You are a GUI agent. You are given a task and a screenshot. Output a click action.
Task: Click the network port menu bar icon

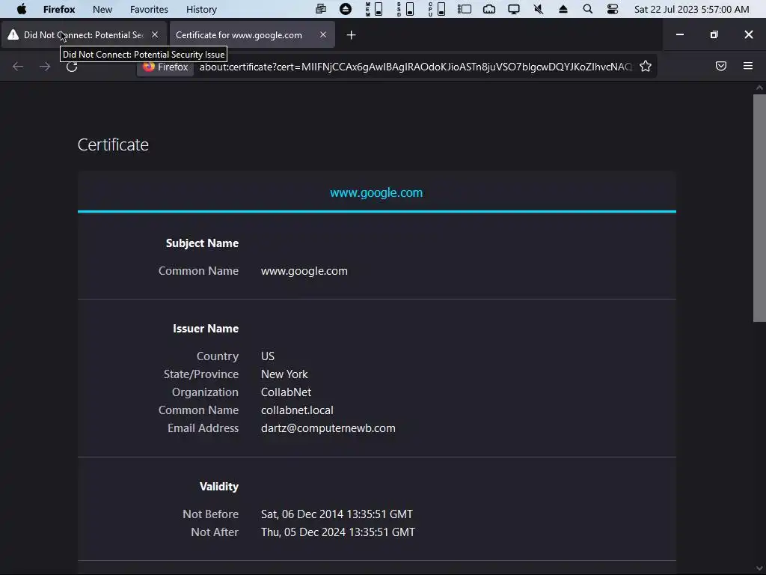coord(489,9)
